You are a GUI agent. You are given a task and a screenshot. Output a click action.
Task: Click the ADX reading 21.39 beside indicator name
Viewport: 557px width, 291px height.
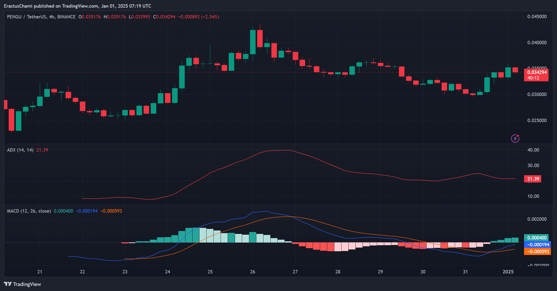tap(42, 150)
